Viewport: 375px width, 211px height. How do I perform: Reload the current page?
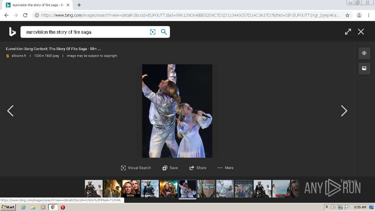coord(25,15)
